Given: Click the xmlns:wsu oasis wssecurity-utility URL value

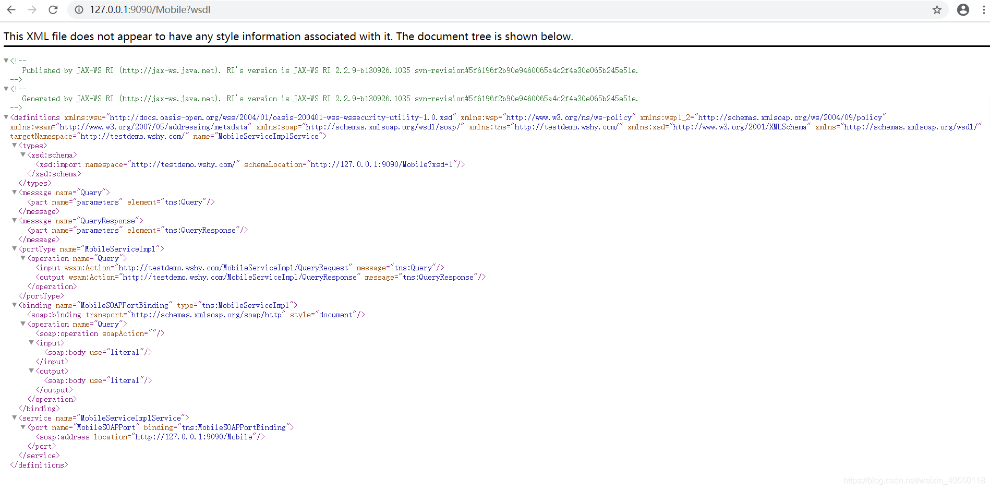Looking at the screenshot, I should coord(281,117).
